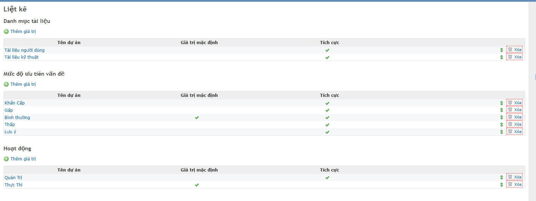Viewport: 536px width, 201px height.
Task: Click the reorder arrows for Khẩn Cấp row
Action: click(501, 103)
